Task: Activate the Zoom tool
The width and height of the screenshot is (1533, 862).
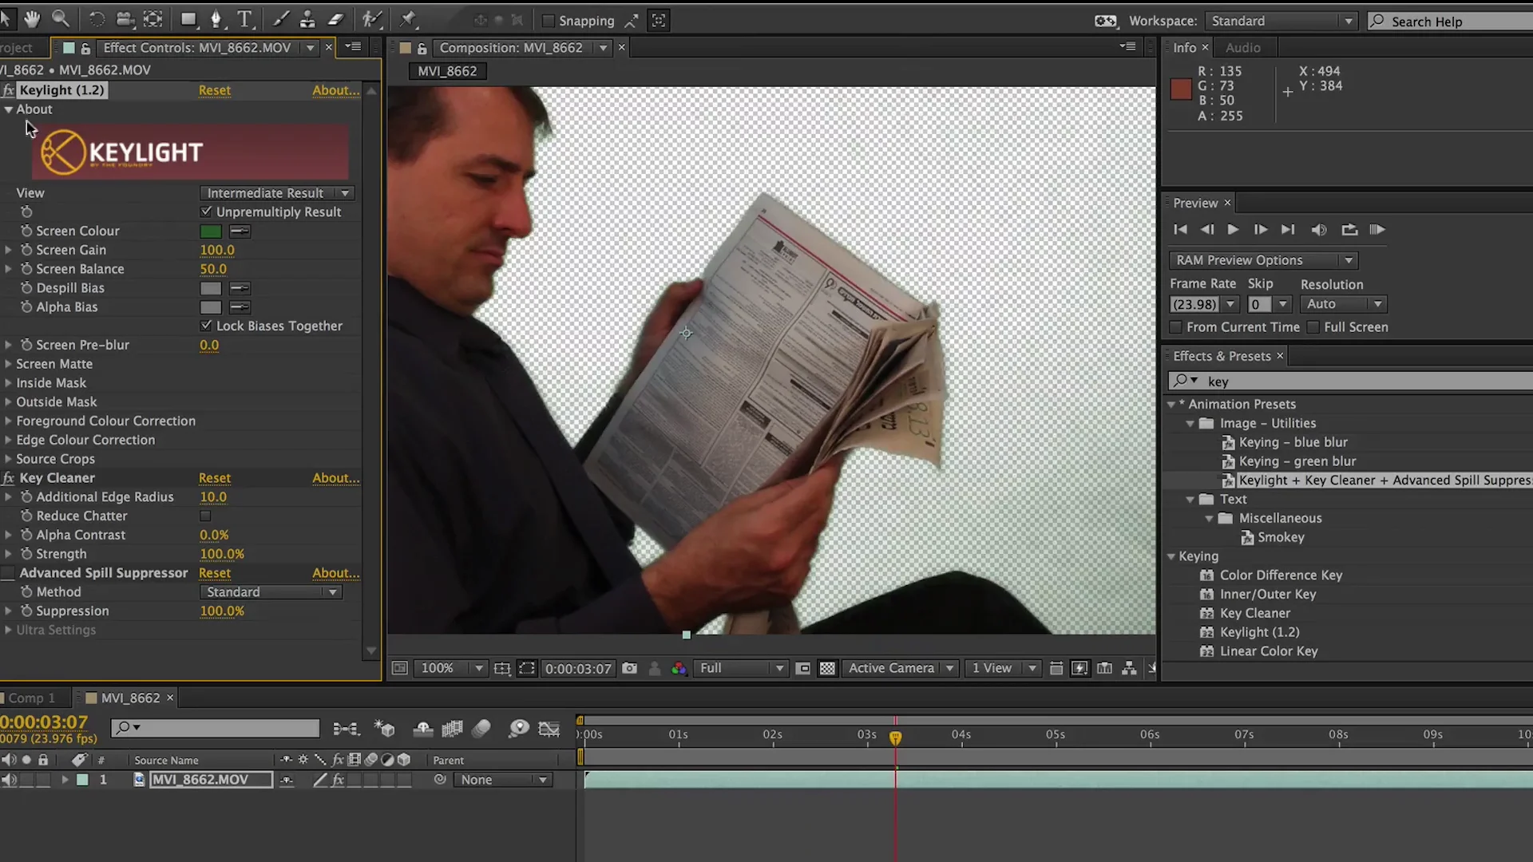Action: coord(61,19)
